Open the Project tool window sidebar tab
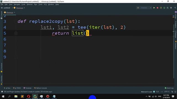The image size is (177, 99). tap(1, 15)
